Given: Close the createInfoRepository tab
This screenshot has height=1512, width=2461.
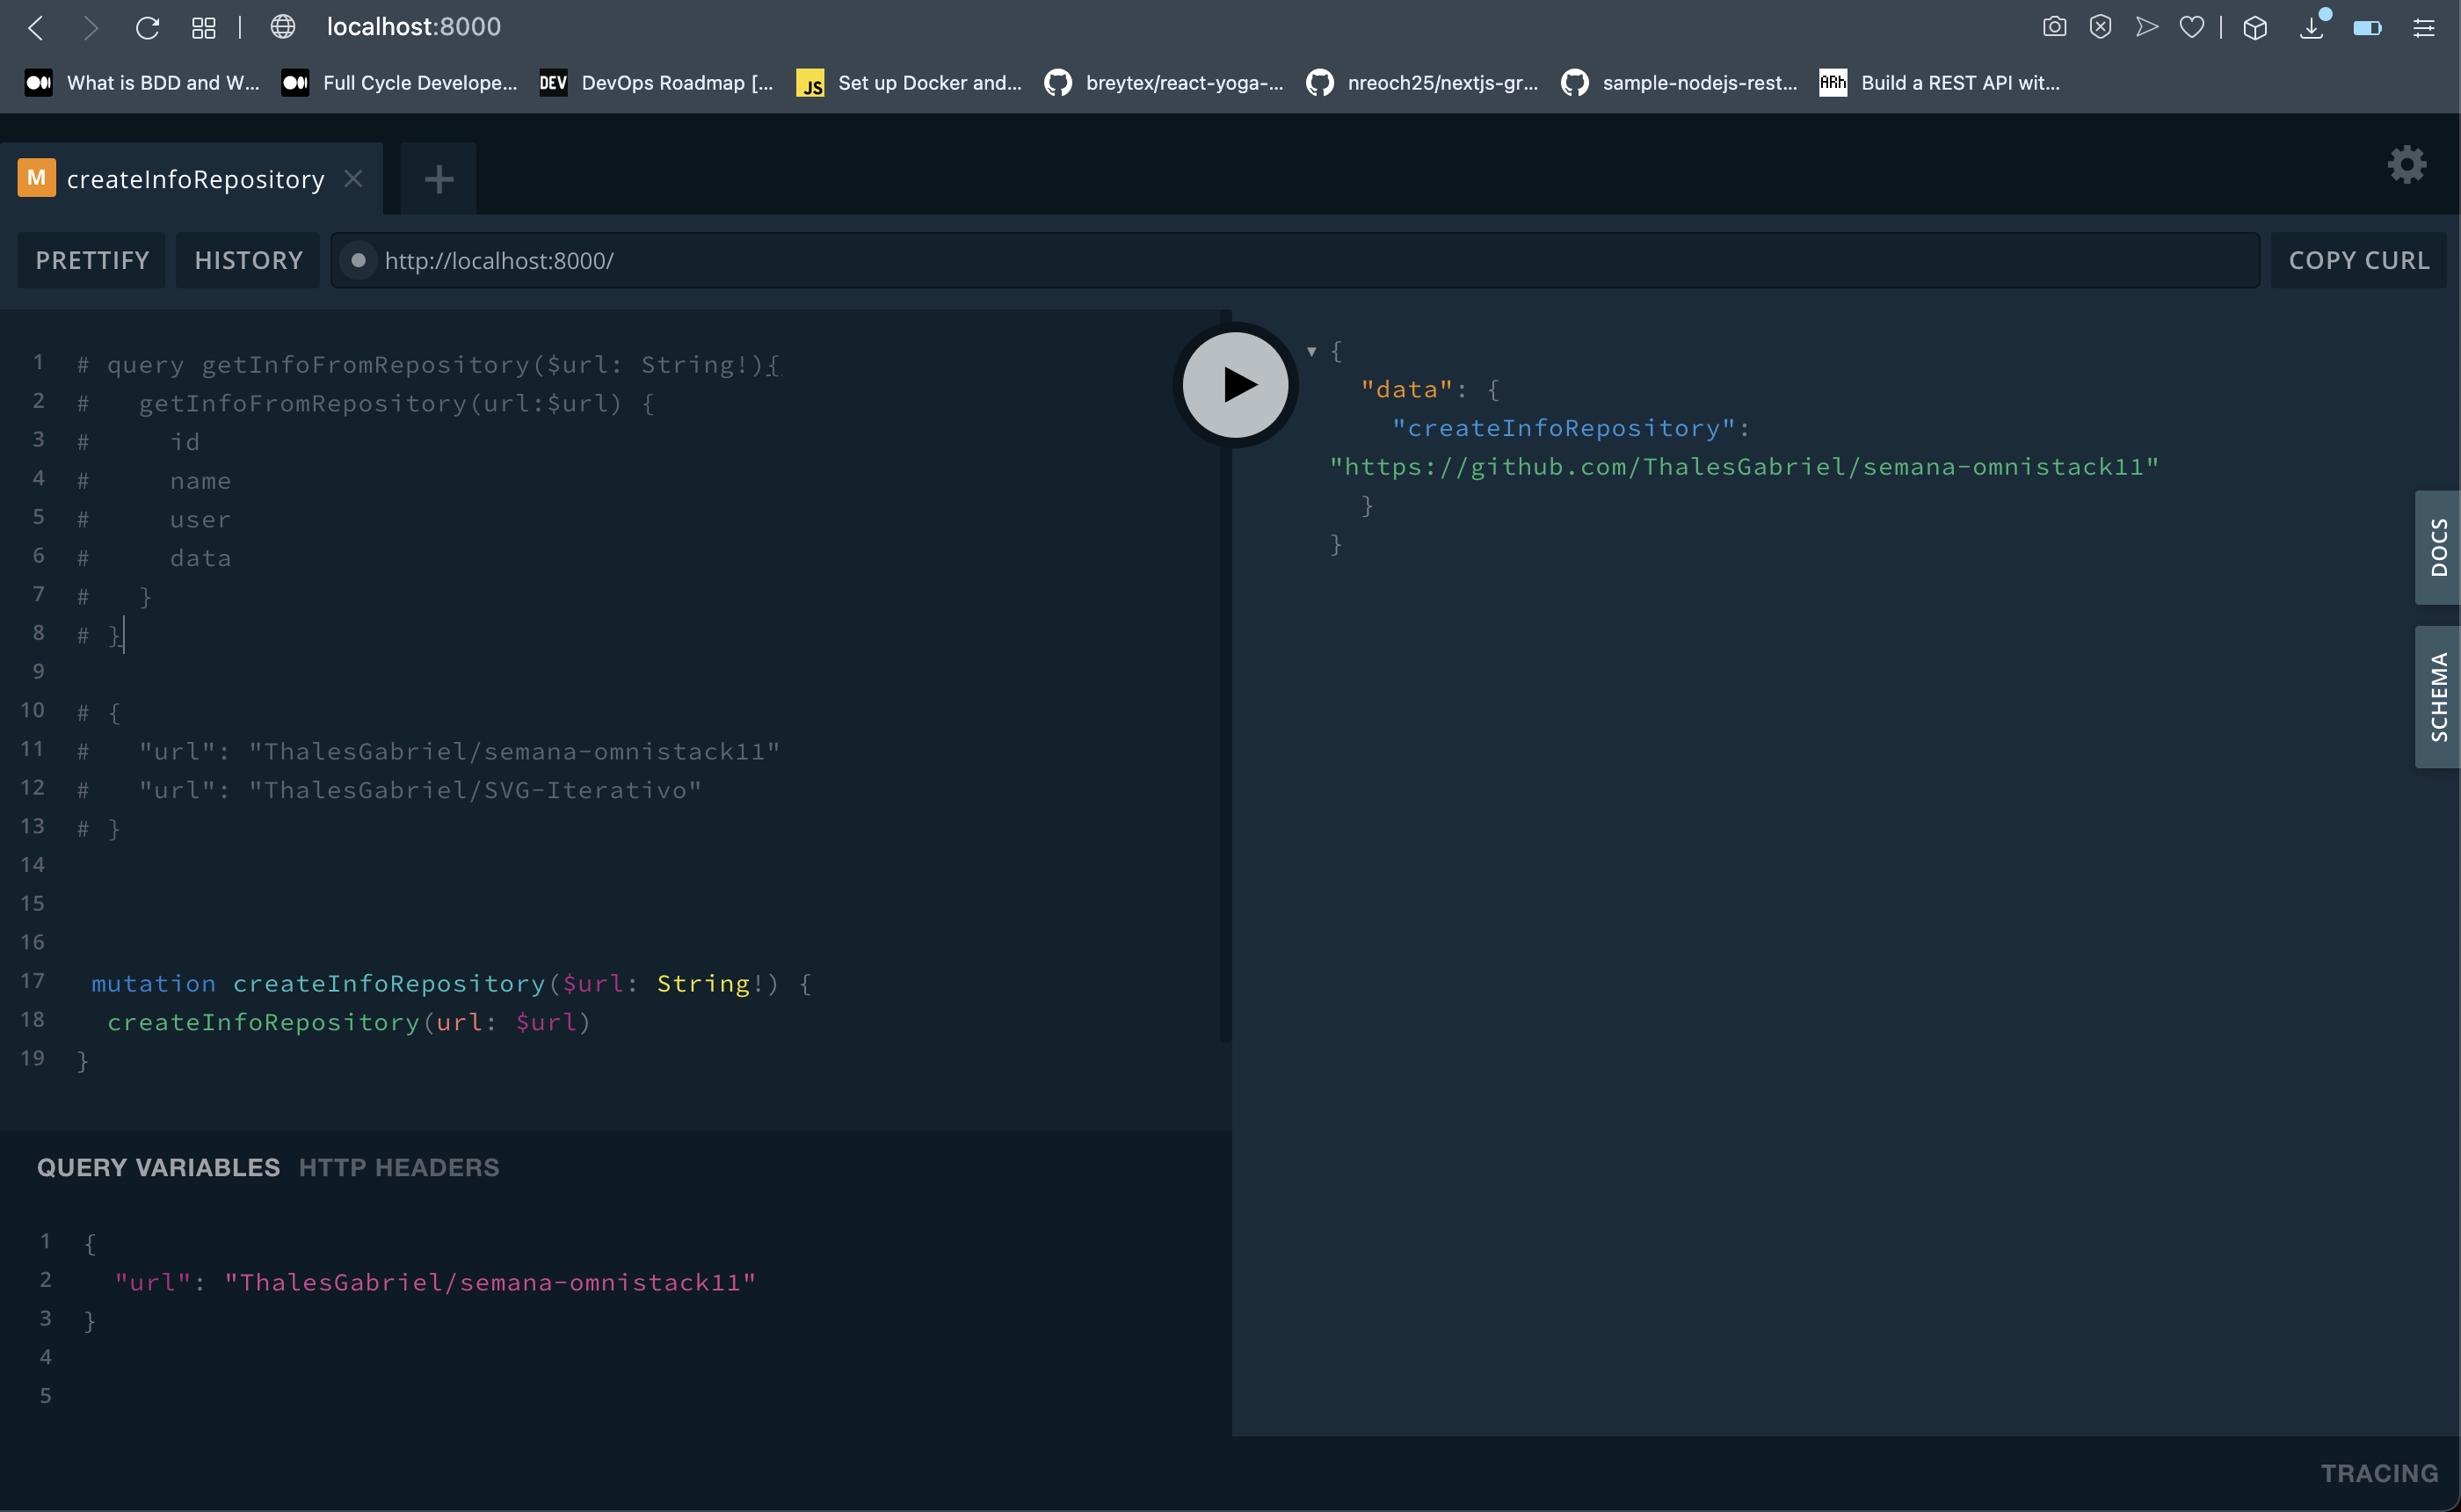Looking at the screenshot, I should pyautogui.click(x=352, y=178).
